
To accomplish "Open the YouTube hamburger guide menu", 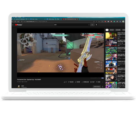I will tap(13, 25).
